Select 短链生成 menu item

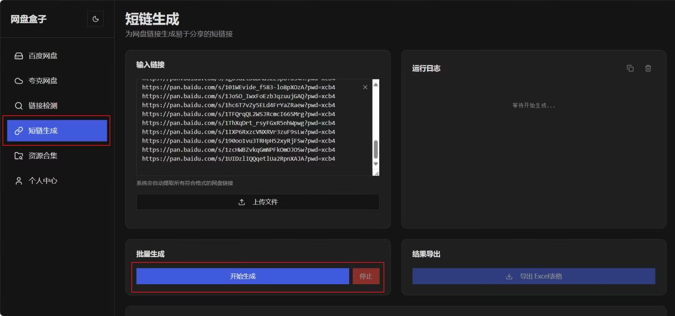(57, 131)
